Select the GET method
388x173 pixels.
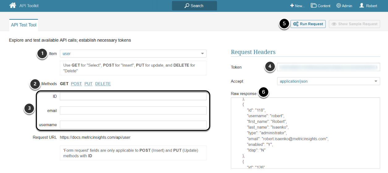pyautogui.click(x=64, y=84)
